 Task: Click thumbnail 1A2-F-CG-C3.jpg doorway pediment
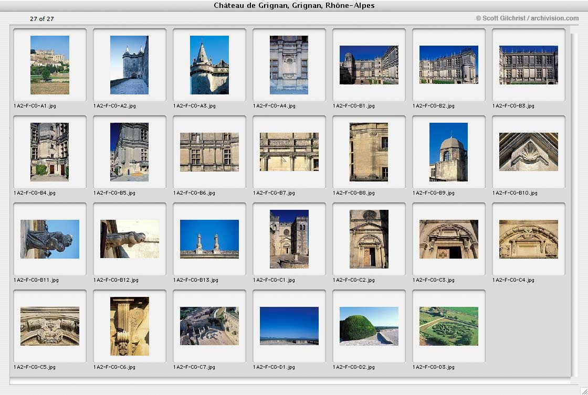(x=449, y=239)
